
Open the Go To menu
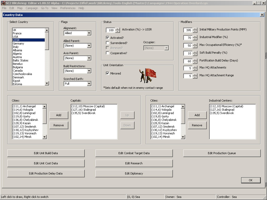[45, 8]
